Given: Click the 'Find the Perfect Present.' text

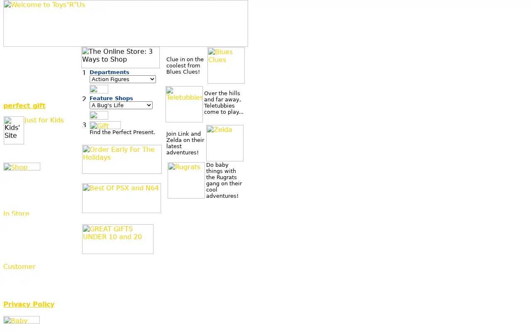Looking at the screenshot, I should [x=122, y=132].
